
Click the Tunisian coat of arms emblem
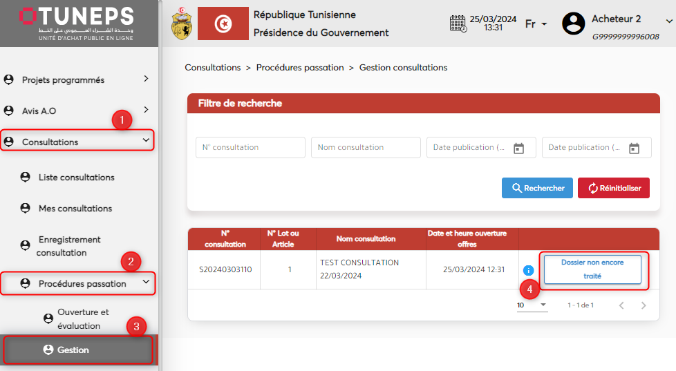coord(182,23)
